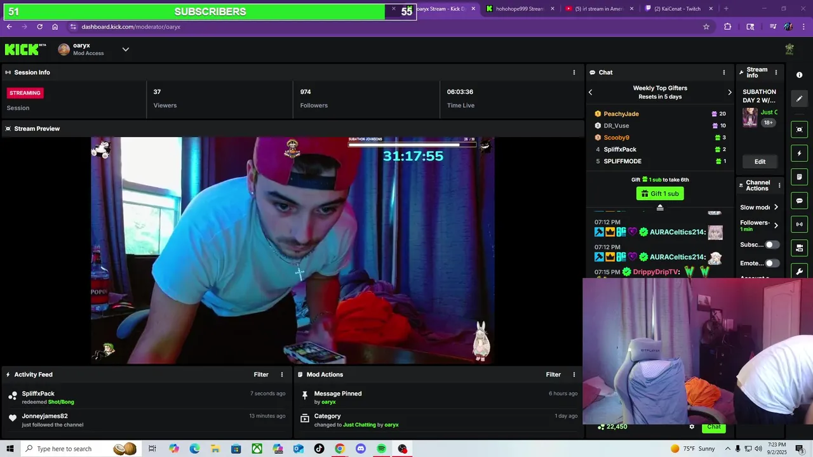813x457 pixels.
Task: Click the stream category thumbnail in Stream info
Action: (749, 117)
